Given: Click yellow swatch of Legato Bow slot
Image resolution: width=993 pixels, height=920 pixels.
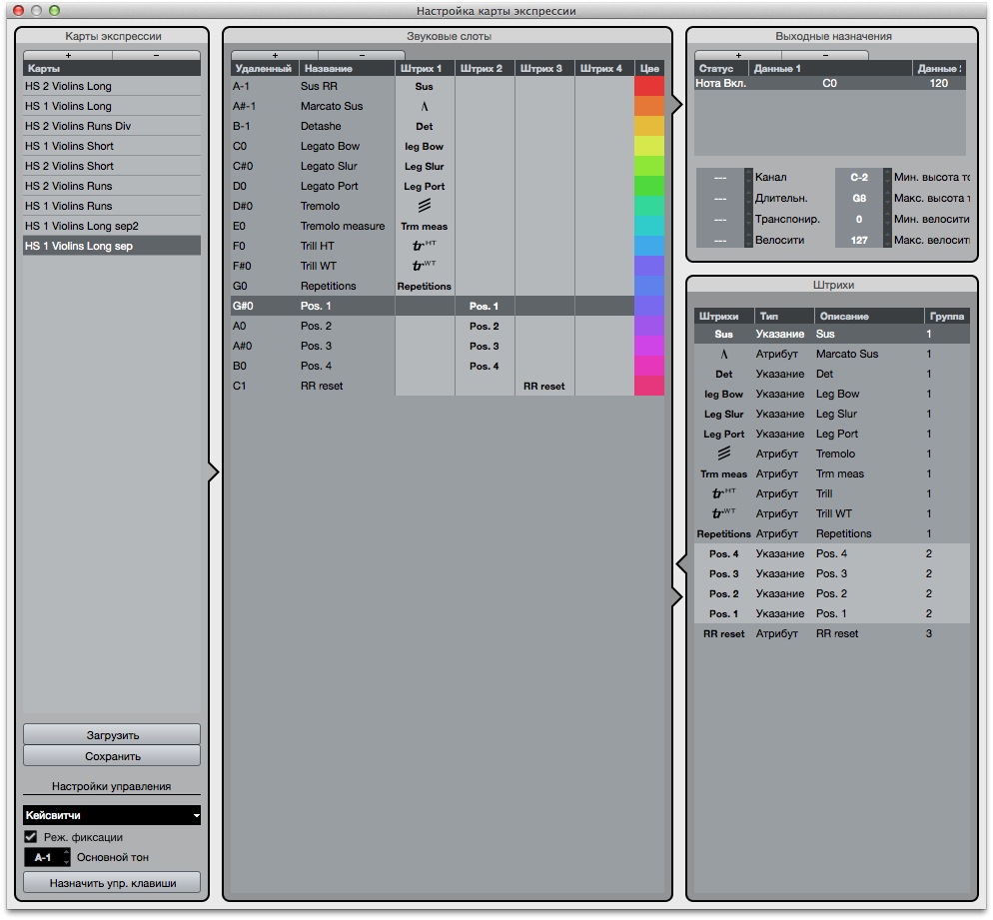Looking at the screenshot, I should (649, 146).
